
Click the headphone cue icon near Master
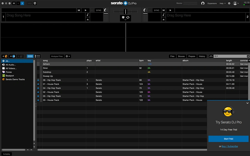pyautogui.click(x=202, y=3)
